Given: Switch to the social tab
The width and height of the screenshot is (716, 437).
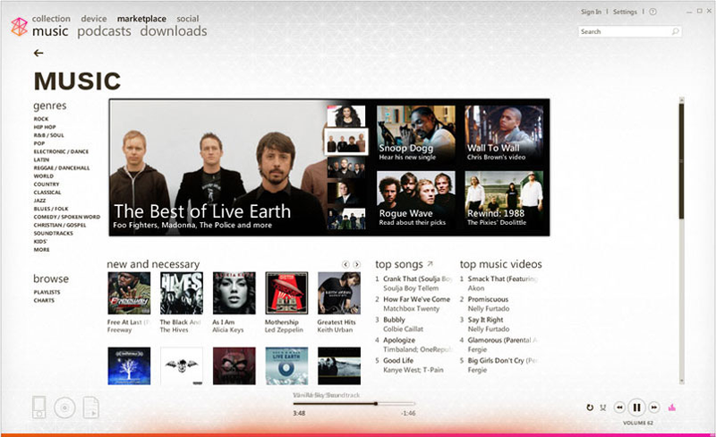Looking at the screenshot, I should [x=188, y=19].
